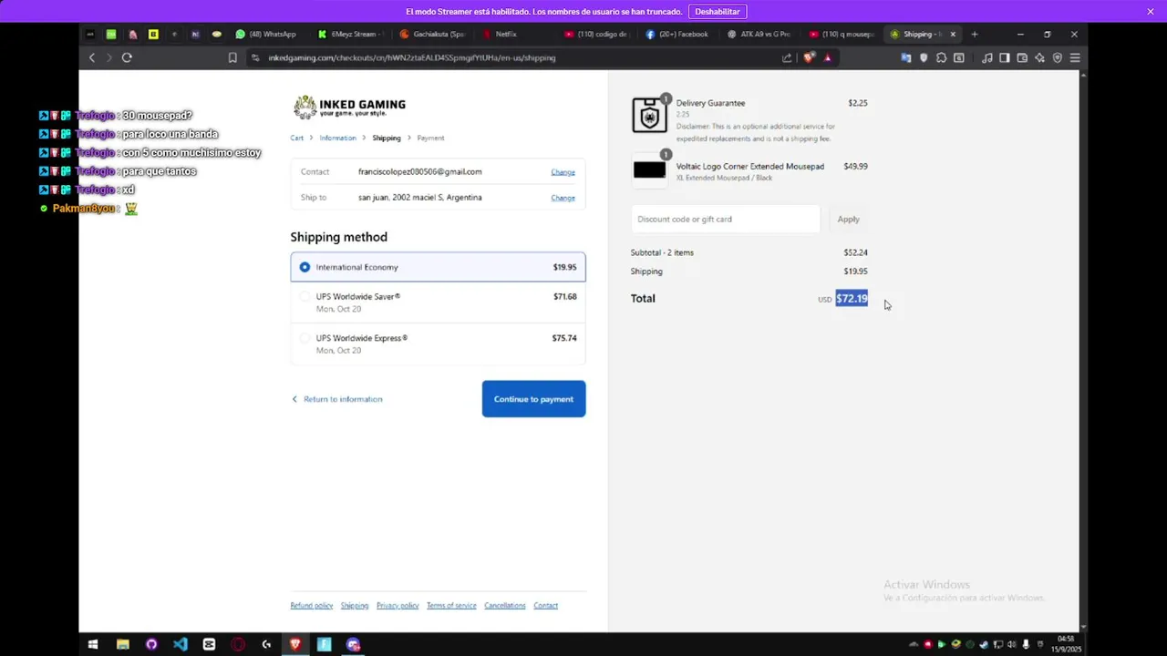Click the address bar URL

tap(411, 57)
